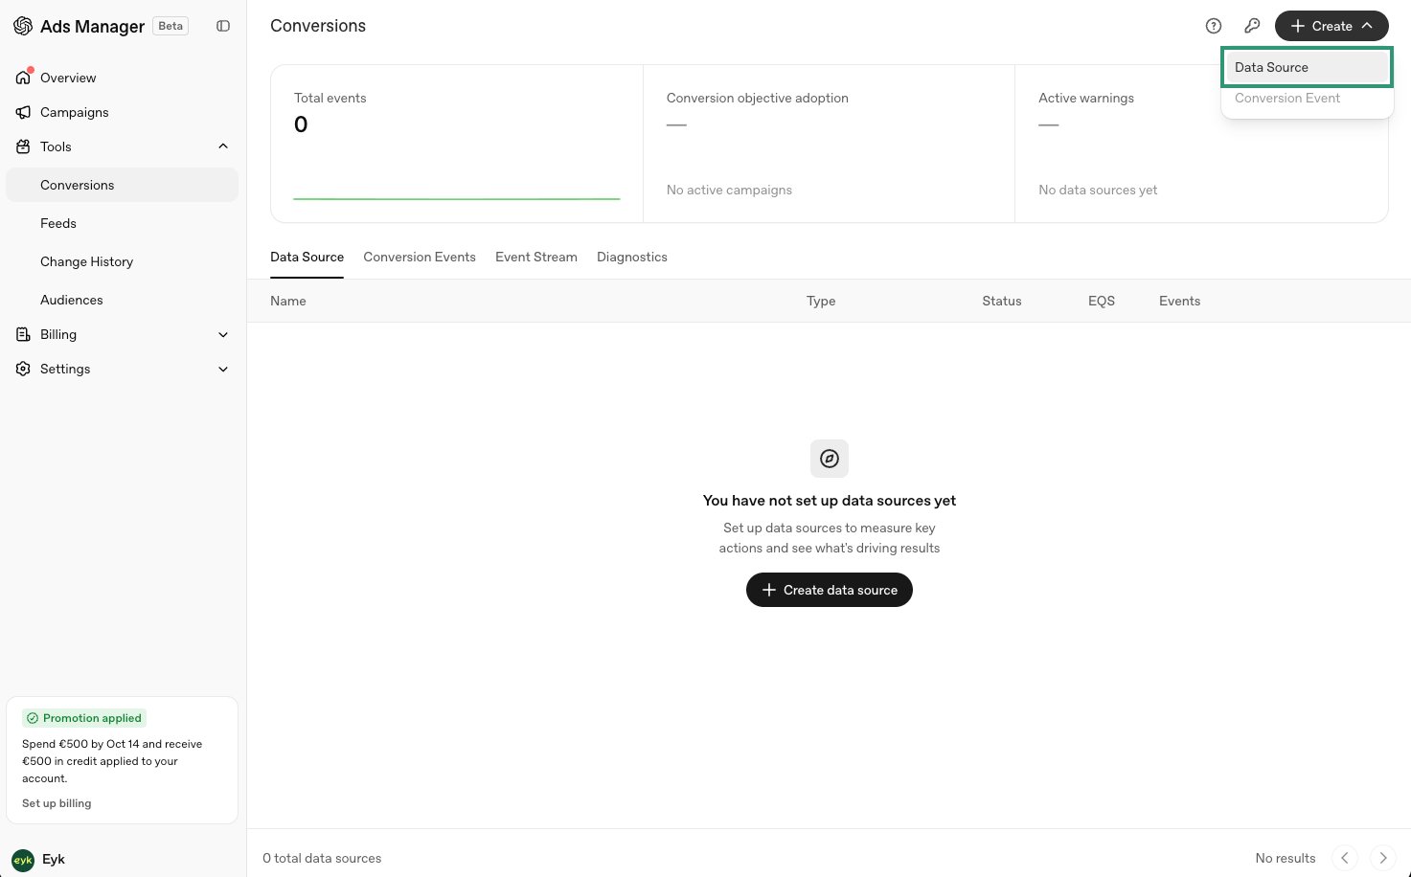1411x877 pixels.
Task: Click the OpenAI logo icon
Action: 23,26
